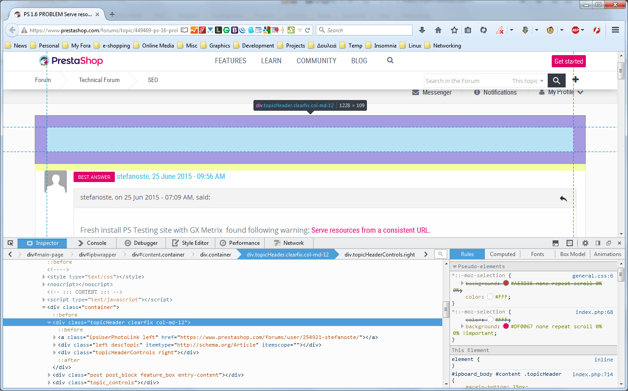Open the split console toggle icon
The width and height of the screenshot is (628, 391).
pyautogui.click(x=555, y=243)
